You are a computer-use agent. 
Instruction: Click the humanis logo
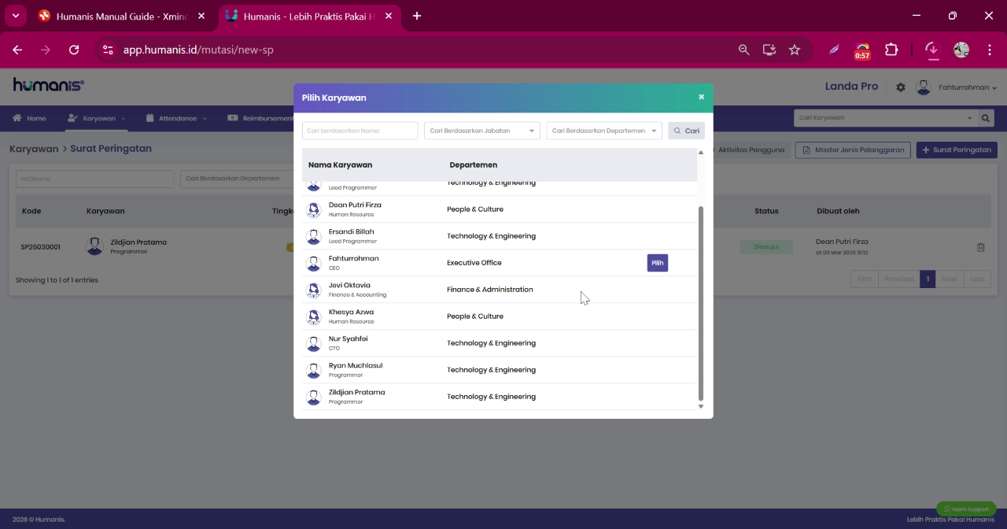(48, 85)
